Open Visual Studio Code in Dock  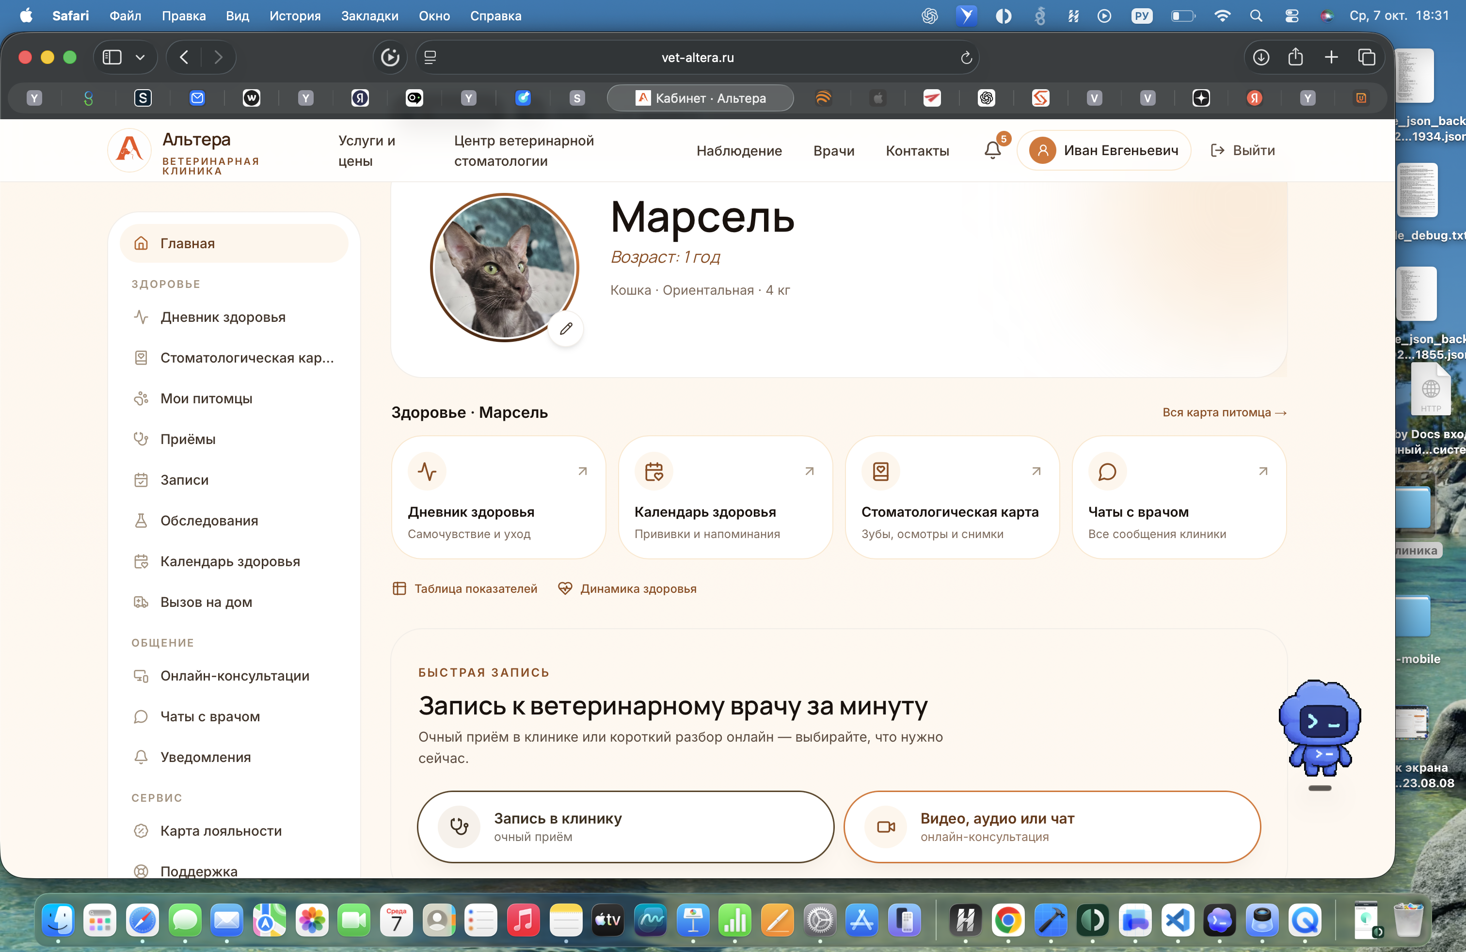click(x=1177, y=920)
